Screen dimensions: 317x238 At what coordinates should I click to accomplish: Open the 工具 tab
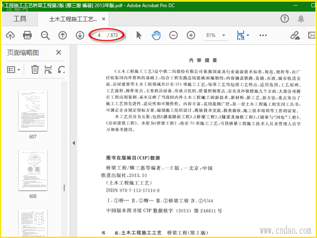19,19
